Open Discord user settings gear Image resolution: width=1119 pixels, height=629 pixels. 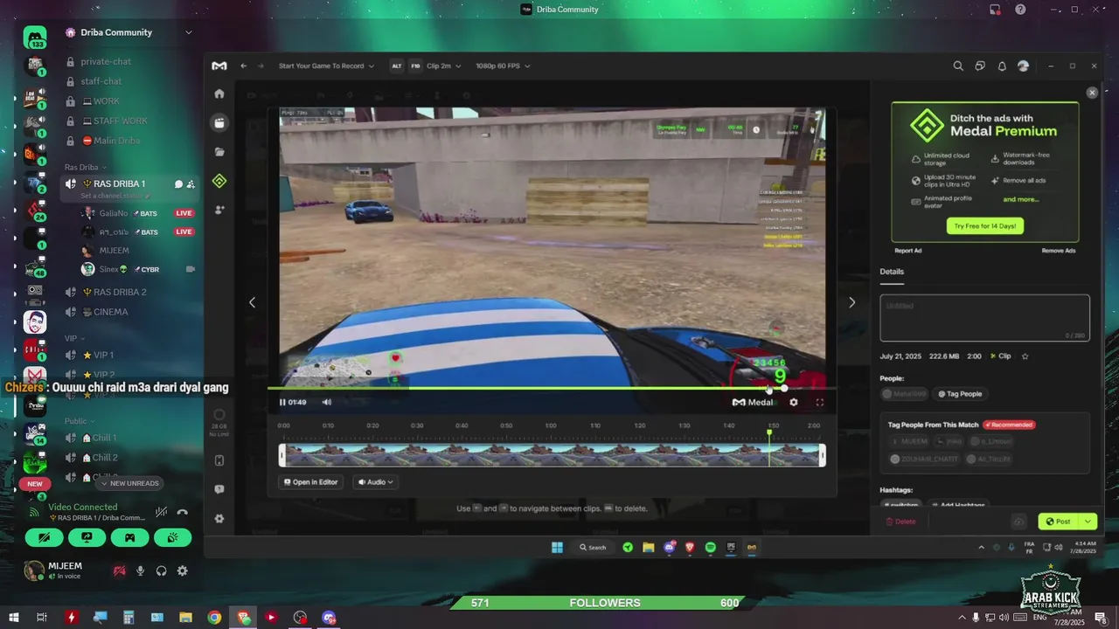(x=182, y=570)
